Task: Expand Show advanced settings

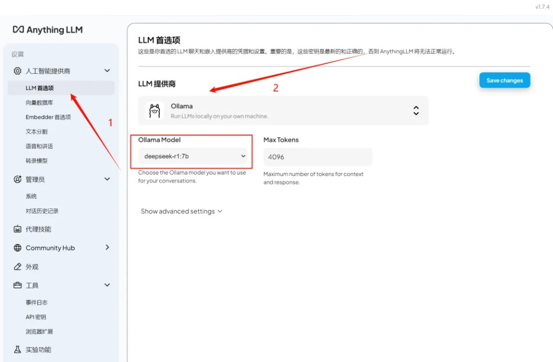Action: point(182,211)
